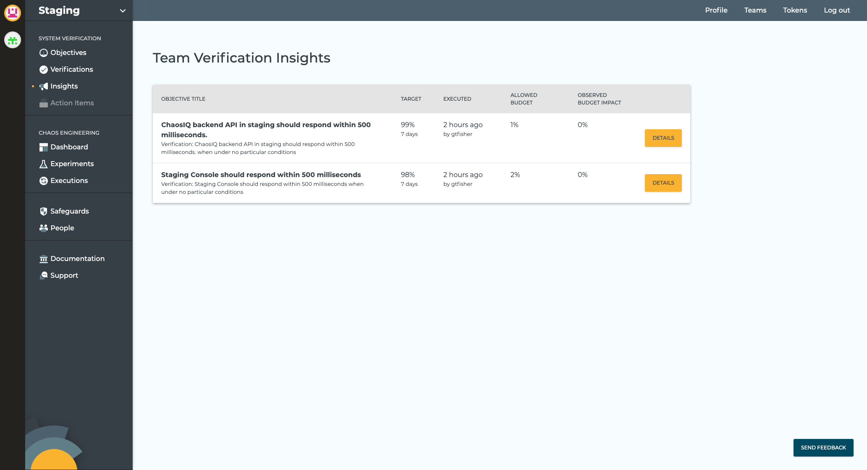Click the Tokens navigation item
This screenshot has width=867, height=470.
coord(795,10)
